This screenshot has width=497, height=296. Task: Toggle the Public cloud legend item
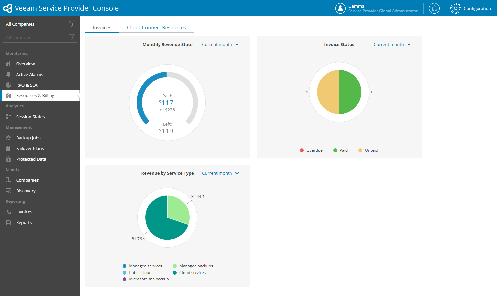pos(137,273)
